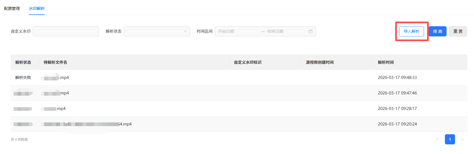Select the 2026-03-17 09:48:33 timestamp cell
This screenshot has width=474, height=154.
[x=397, y=78]
